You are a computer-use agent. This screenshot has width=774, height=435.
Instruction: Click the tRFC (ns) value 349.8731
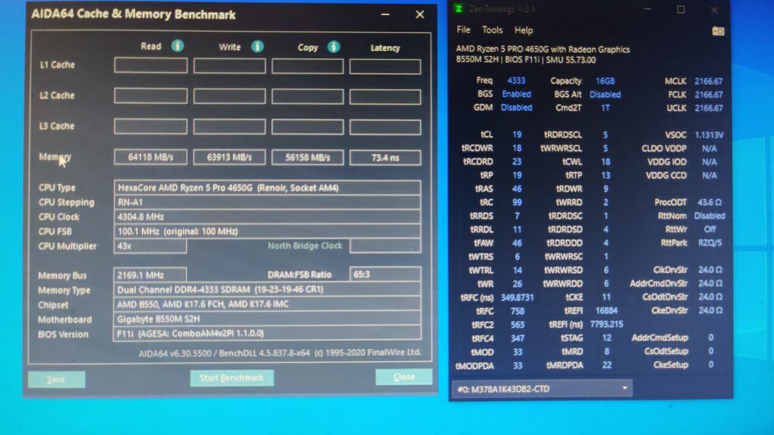(517, 297)
